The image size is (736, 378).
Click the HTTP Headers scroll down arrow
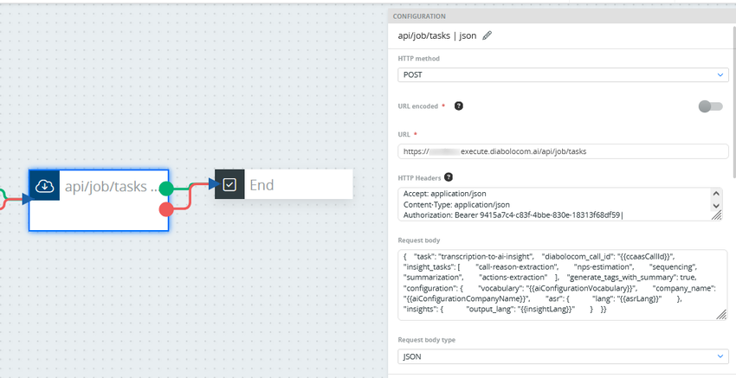pyautogui.click(x=716, y=205)
